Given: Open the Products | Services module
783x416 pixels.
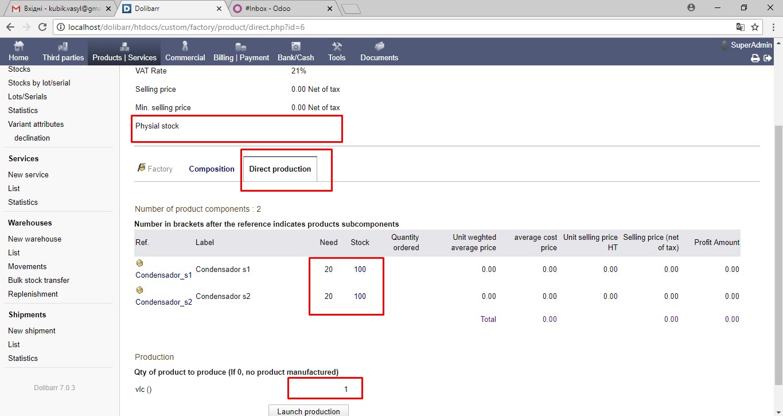Looking at the screenshot, I should [x=124, y=52].
